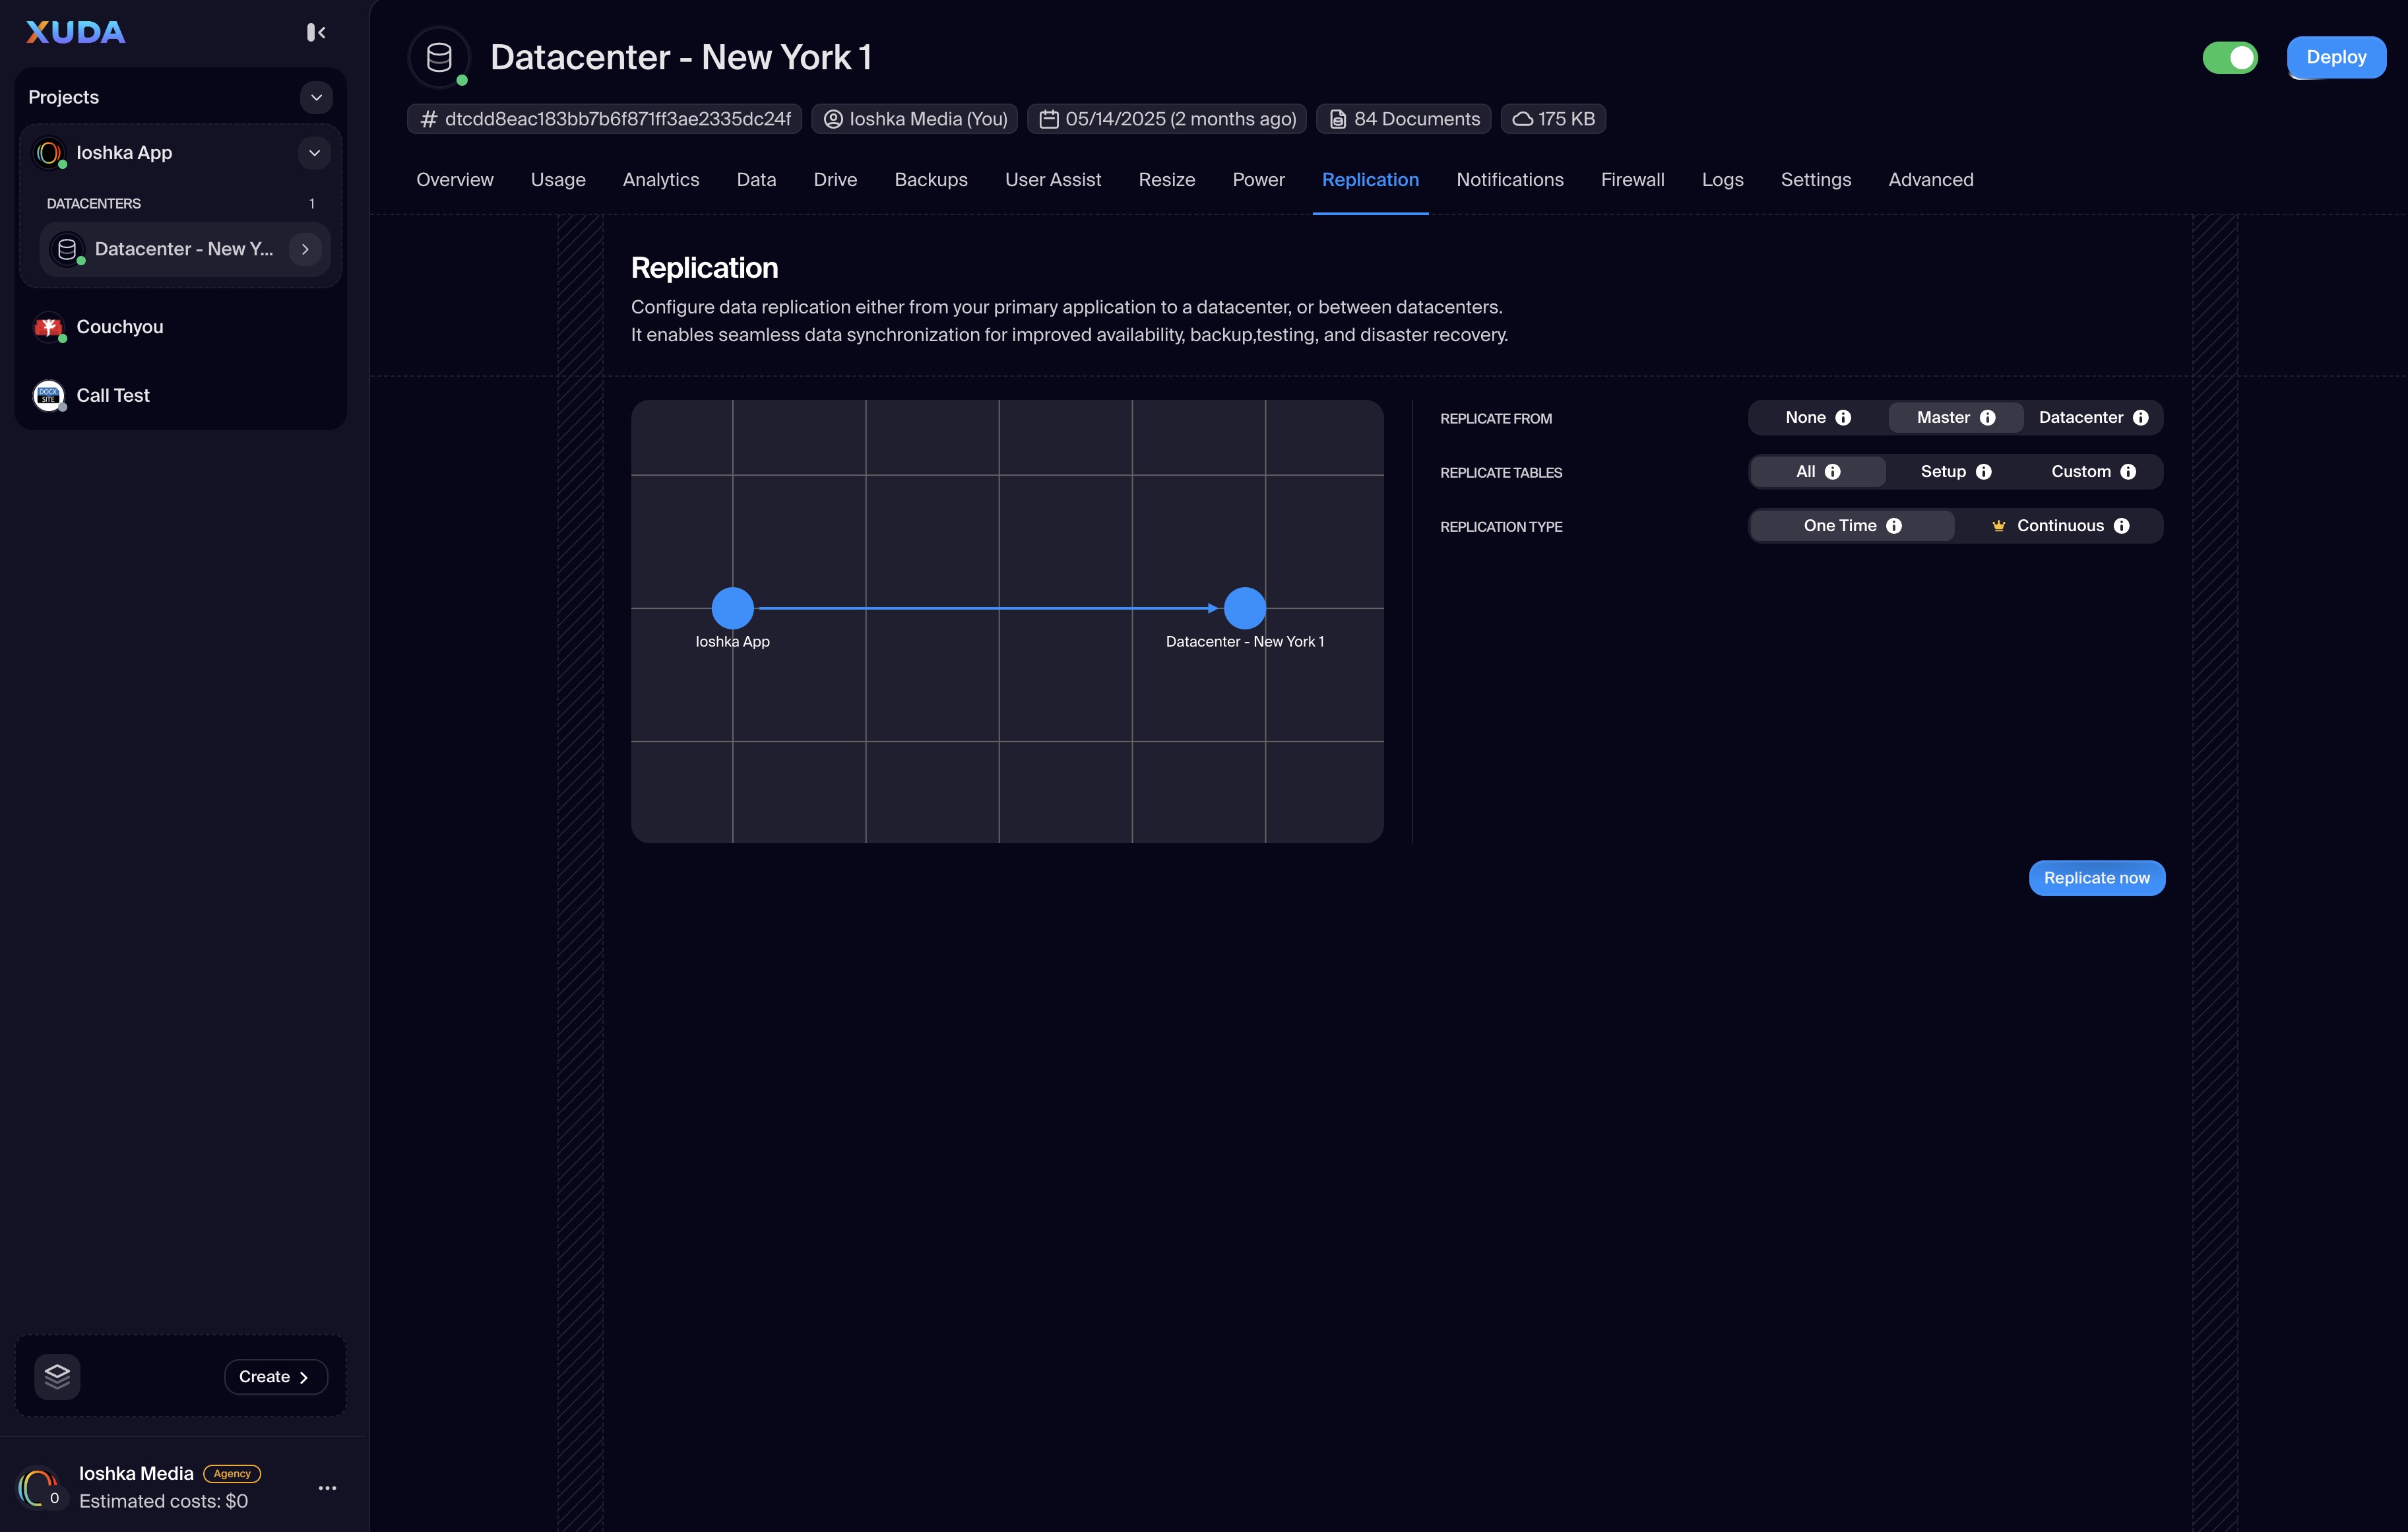Toggle the green datacenter power switch

pyautogui.click(x=2230, y=58)
